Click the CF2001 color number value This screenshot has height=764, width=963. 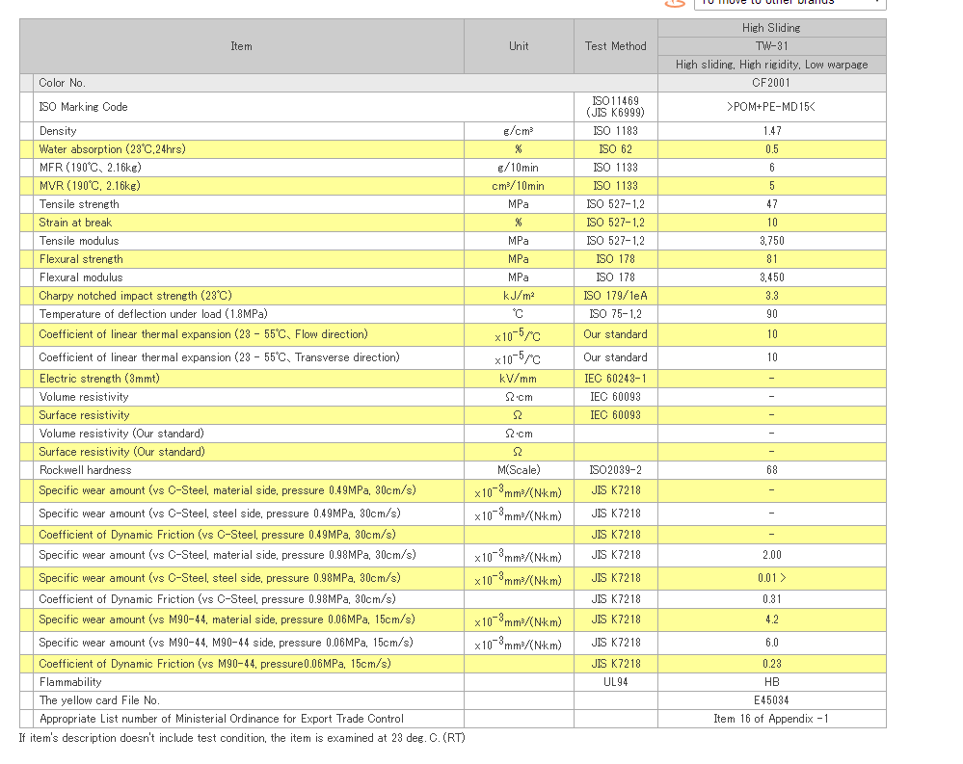pos(771,83)
